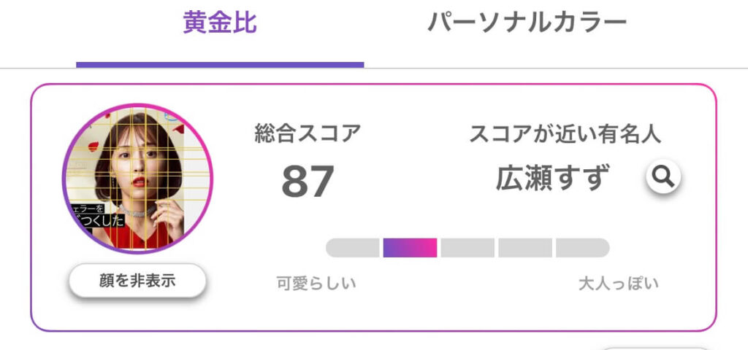Select the fourth segment of the scale bar
This screenshot has width=748, height=350.
525,248
